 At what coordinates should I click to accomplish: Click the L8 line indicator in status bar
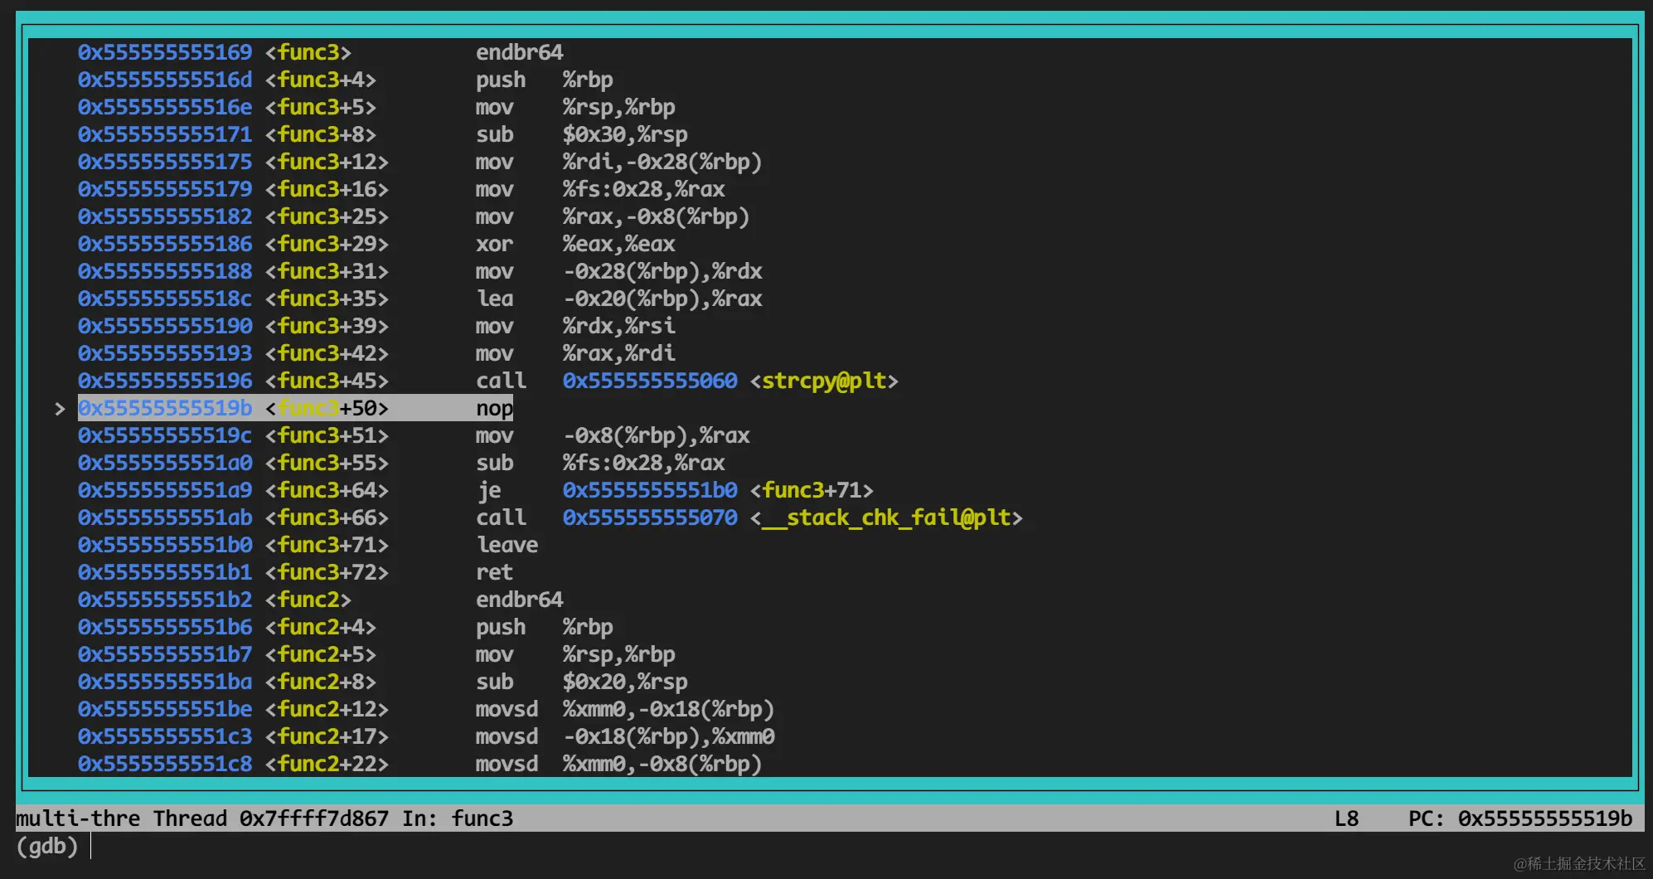1346,818
